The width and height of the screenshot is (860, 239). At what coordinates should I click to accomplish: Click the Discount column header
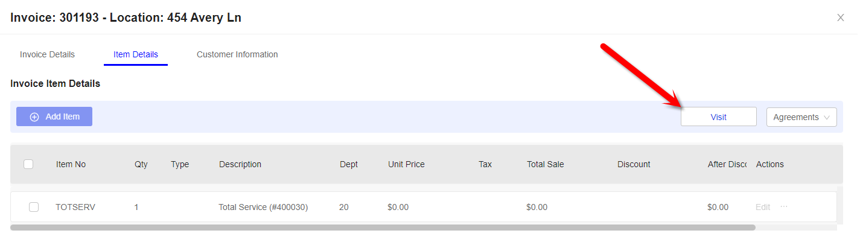click(x=634, y=164)
